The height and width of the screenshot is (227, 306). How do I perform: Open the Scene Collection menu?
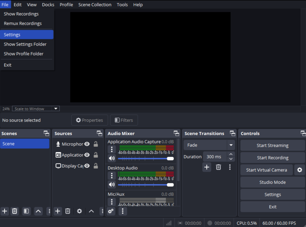point(95,5)
